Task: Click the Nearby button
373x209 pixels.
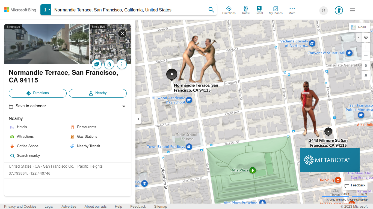Action: pyautogui.click(x=98, y=93)
